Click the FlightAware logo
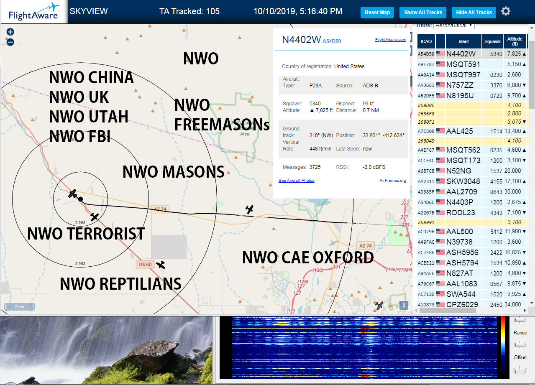The height and width of the screenshot is (385, 535). [34, 11]
